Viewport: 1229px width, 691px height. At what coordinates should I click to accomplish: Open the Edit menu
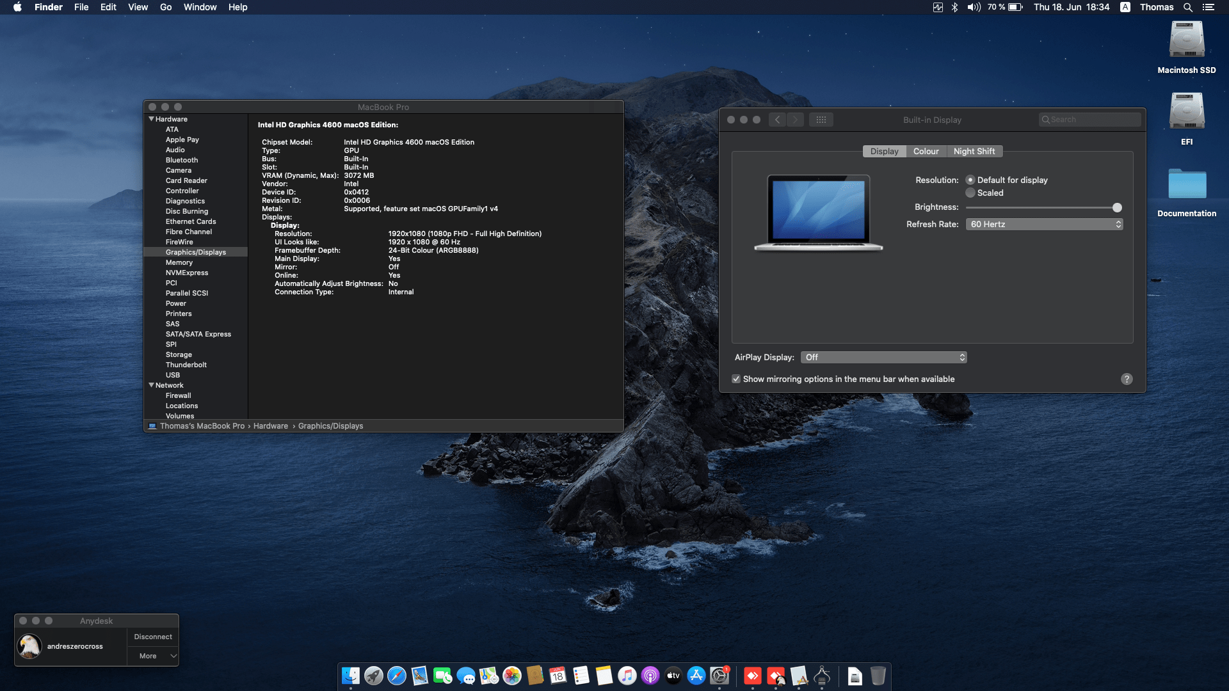click(x=108, y=7)
